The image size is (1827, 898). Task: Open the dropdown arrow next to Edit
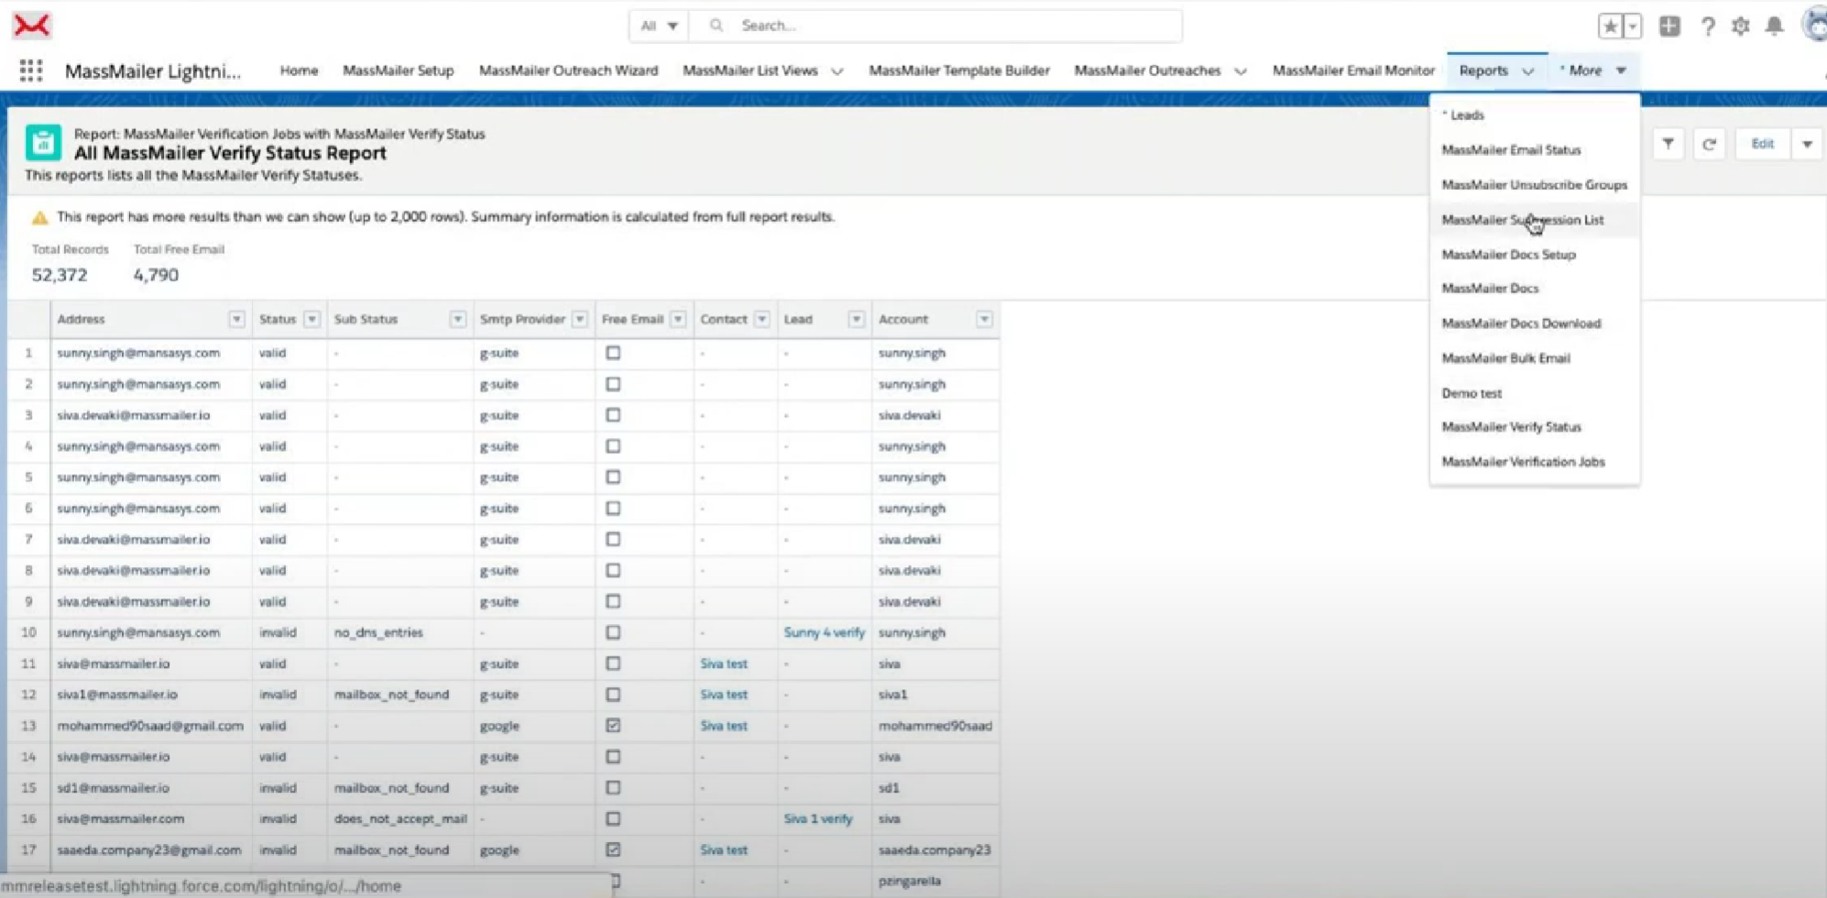1807,144
